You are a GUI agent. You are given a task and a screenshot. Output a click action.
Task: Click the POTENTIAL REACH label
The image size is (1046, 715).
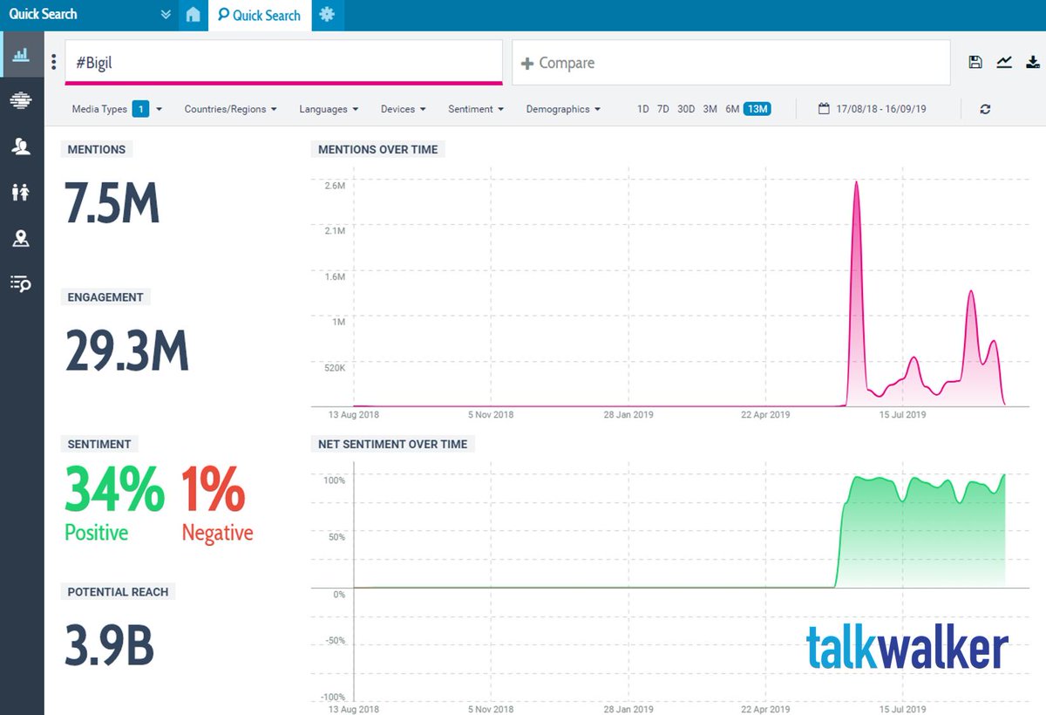(x=119, y=591)
